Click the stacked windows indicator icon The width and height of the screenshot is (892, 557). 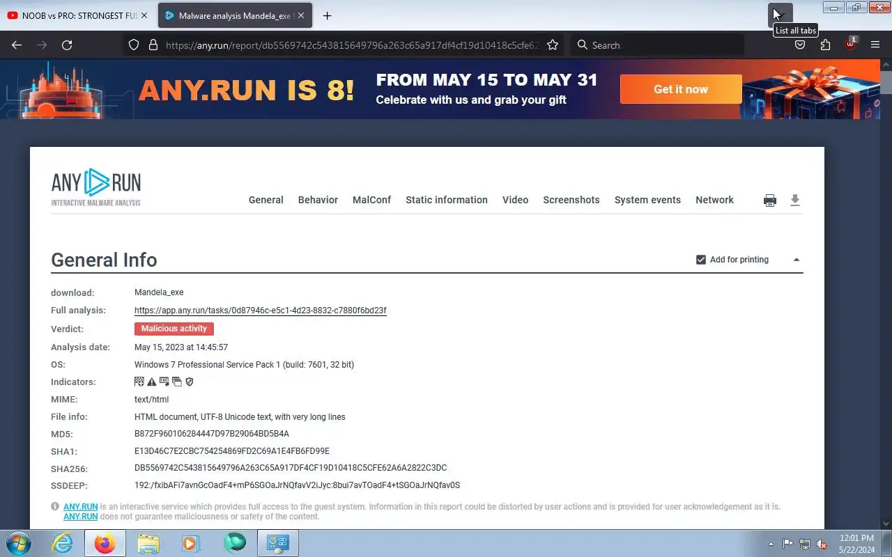177,382
